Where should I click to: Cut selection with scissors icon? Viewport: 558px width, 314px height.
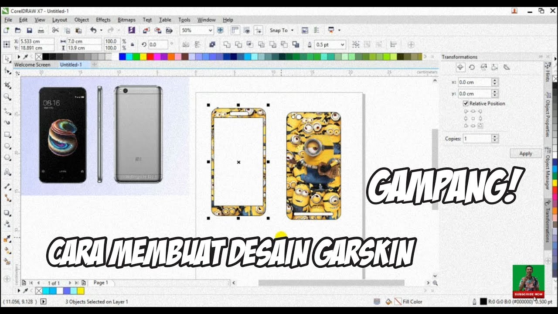tap(55, 31)
